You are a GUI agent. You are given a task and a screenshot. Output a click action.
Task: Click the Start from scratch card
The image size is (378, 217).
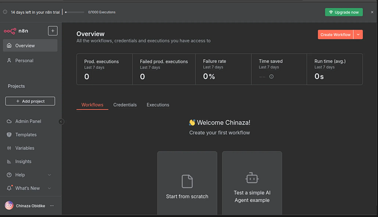coord(187,183)
